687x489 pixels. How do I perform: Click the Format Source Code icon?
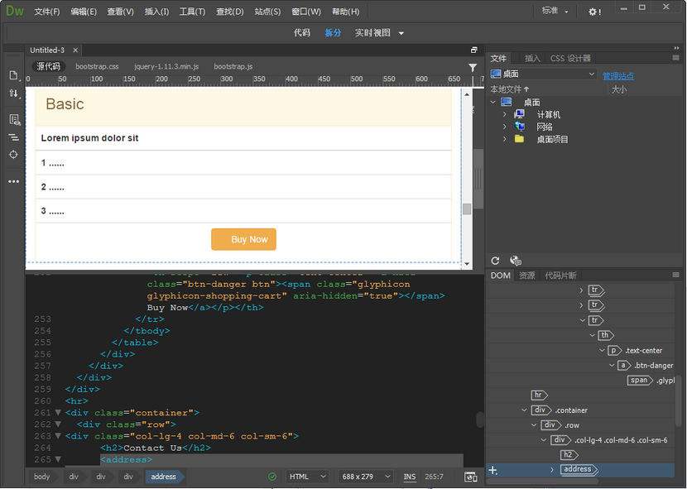pyautogui.click(x=13, y=137)
